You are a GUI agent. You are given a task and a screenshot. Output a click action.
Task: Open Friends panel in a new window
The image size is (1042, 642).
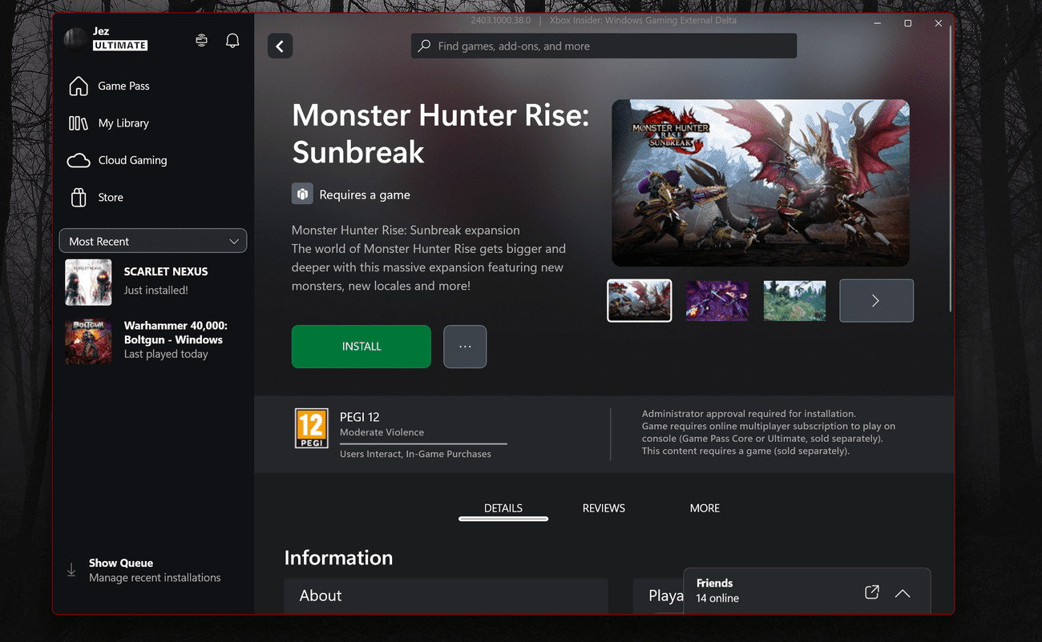(x=871, y=592)
